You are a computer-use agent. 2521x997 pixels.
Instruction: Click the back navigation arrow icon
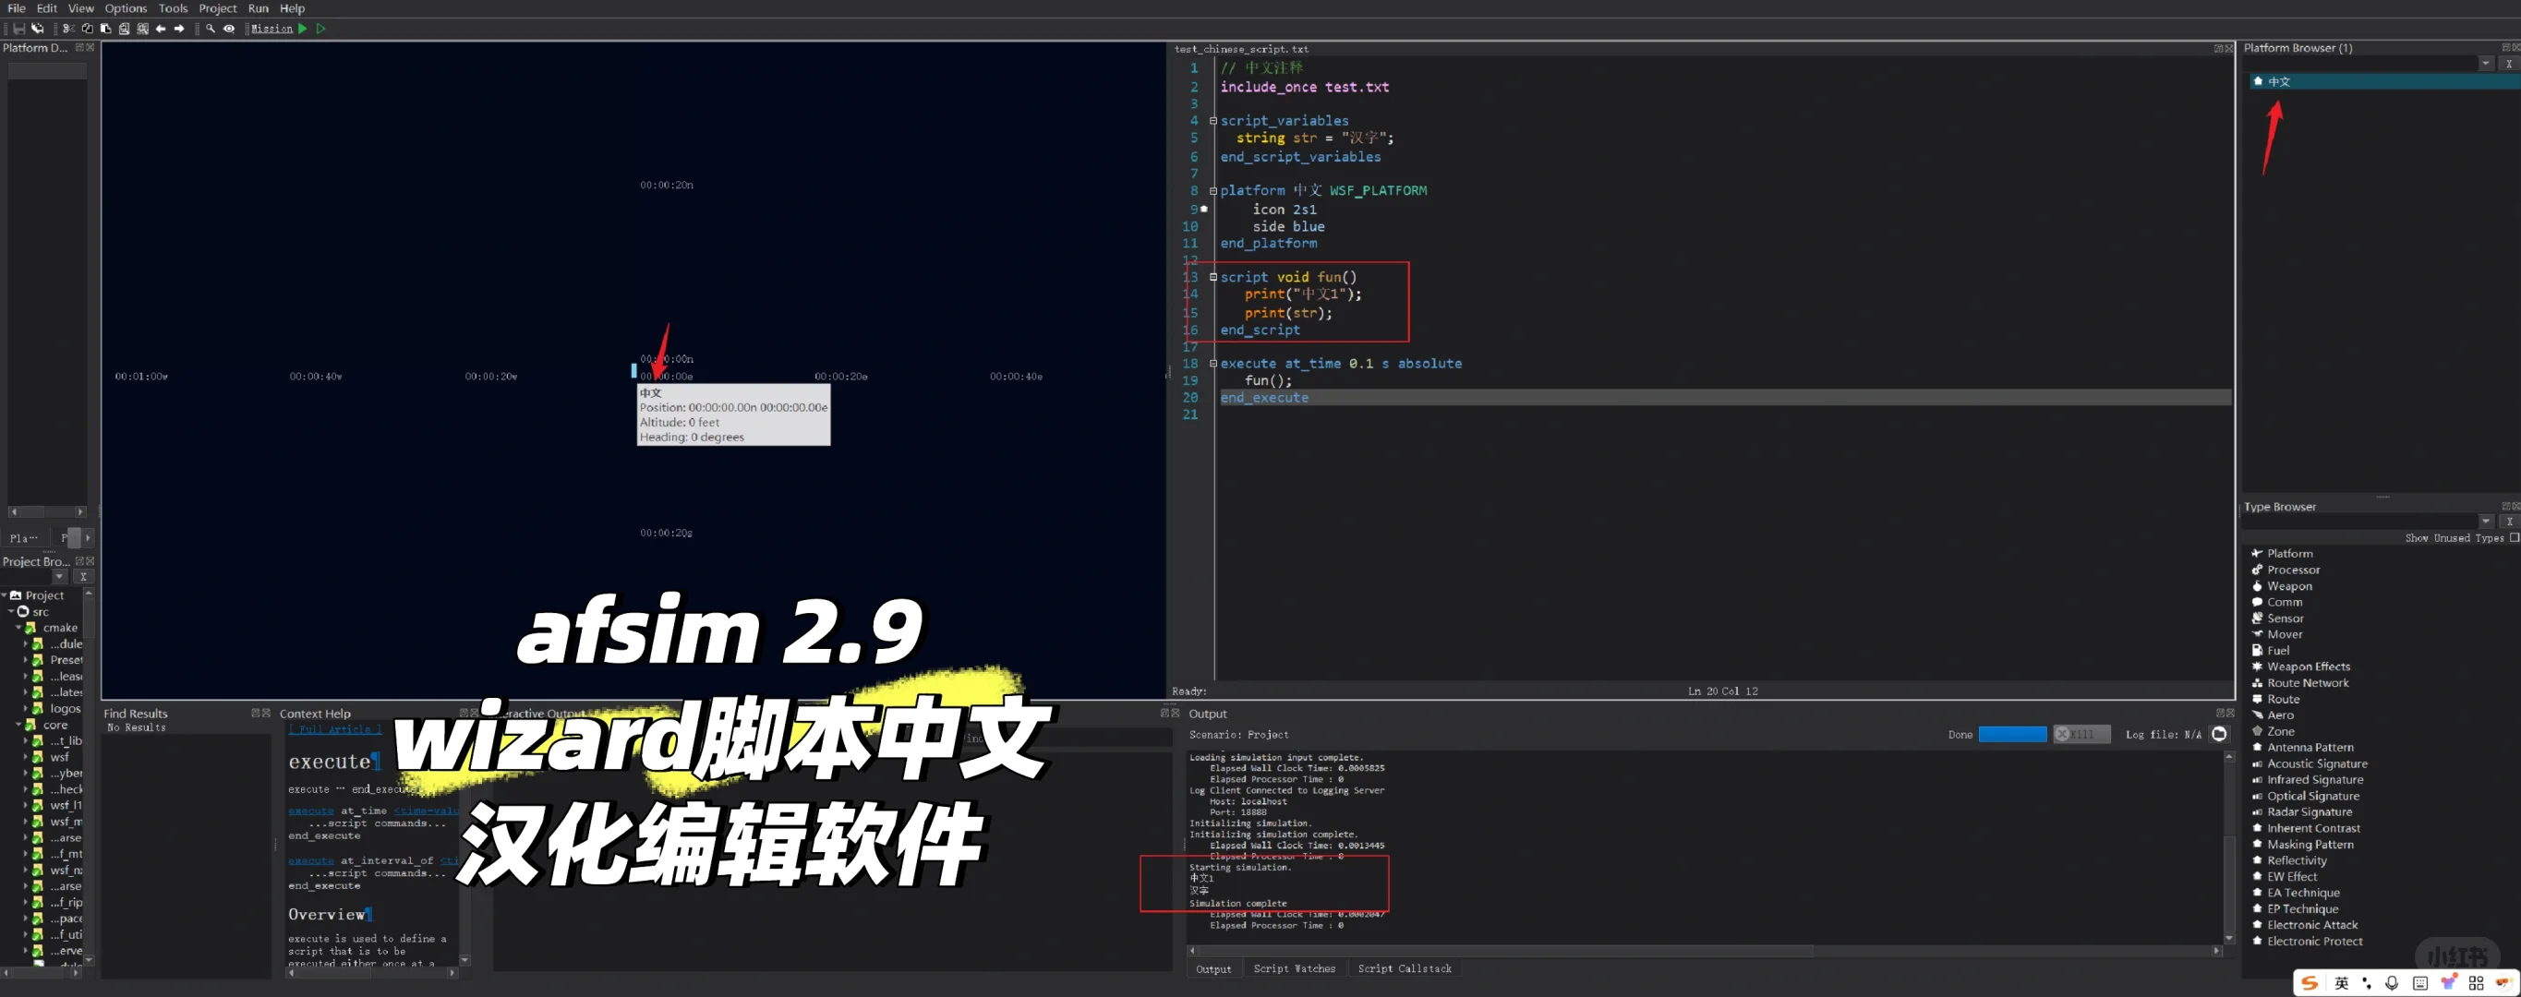tap(160, 29)
